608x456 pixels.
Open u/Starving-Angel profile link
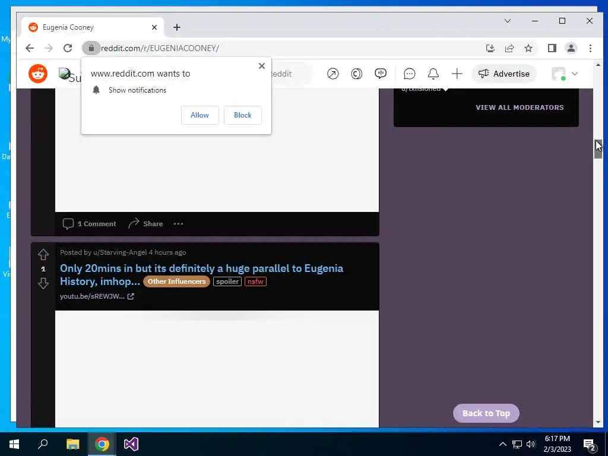click(x=120, y=252)
